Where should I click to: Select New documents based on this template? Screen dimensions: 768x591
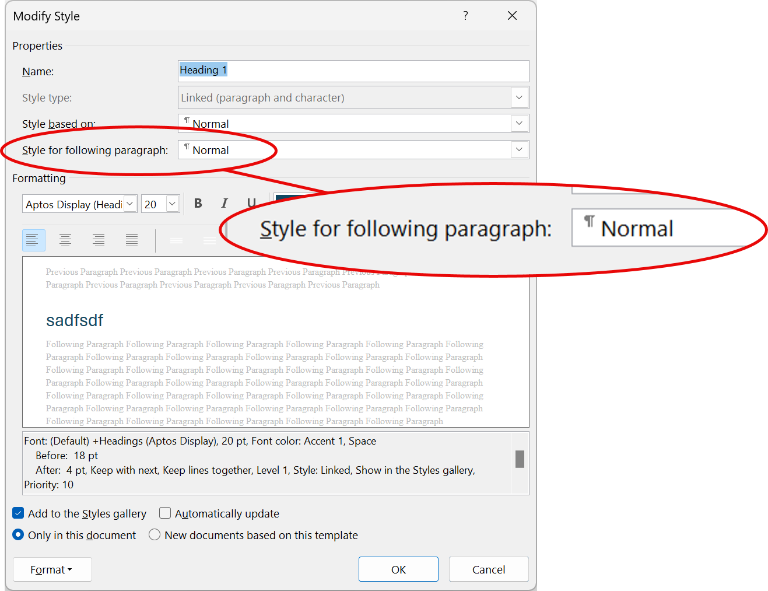pyautogui.click(x=155, y=535)
